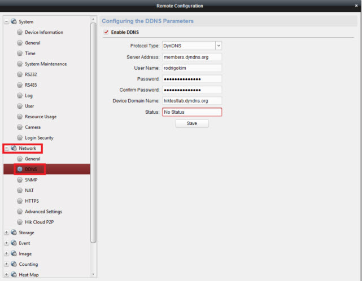Viewport: 362px width, 281px height.
Task: Click the gear icon next to Time
Action: (x=20, y=53)
